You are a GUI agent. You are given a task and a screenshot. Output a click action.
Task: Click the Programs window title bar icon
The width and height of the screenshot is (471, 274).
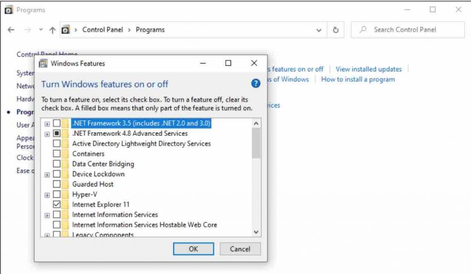point(8,9)
